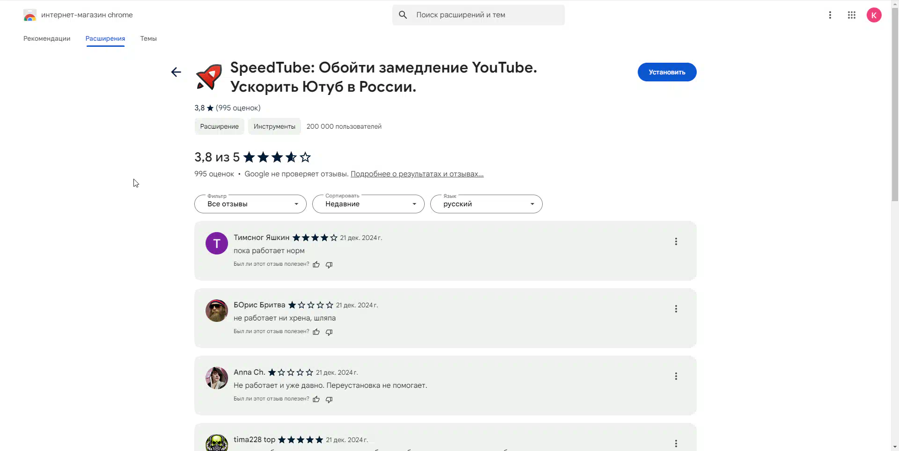This screenshot has height=451, width=899.
Task: Click the '3,8 из 5' rating stars
Action: click(277, 157)
